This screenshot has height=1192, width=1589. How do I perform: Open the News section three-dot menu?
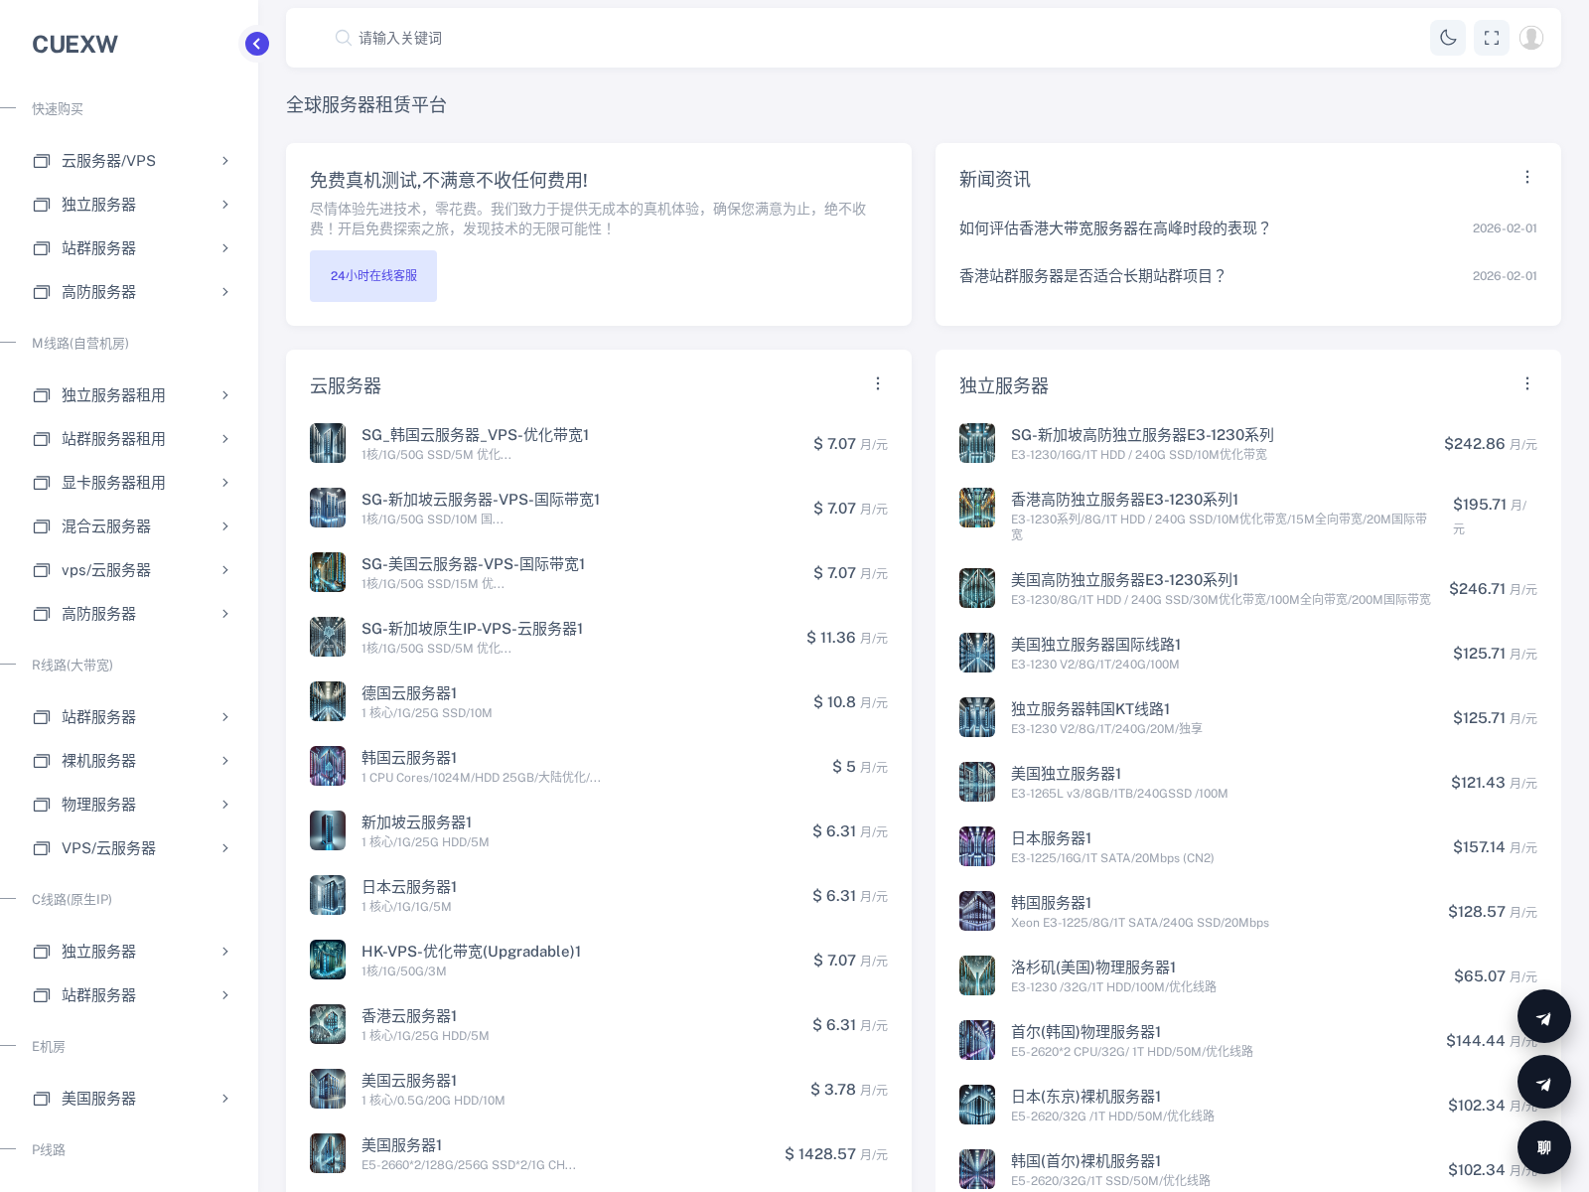click(x=1527, y=178)
